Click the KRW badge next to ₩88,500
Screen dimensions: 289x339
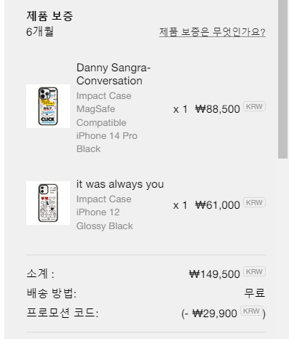click(254, 106)
